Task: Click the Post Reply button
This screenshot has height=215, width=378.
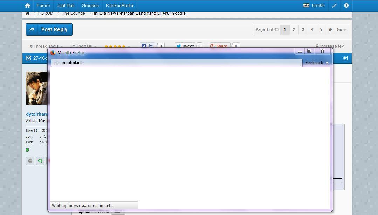Action: pyautogui.click(x=49, y=29)
